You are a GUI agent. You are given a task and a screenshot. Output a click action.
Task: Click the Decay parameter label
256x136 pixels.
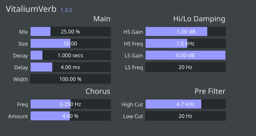20,56
